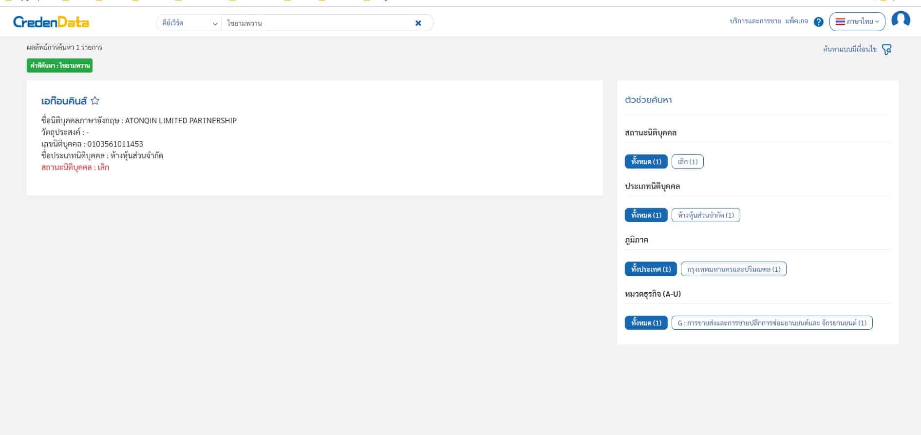Select กรุงเทพมหานครและปริมณฑล (1) region filter
The image size is (921, 435).
733,269
